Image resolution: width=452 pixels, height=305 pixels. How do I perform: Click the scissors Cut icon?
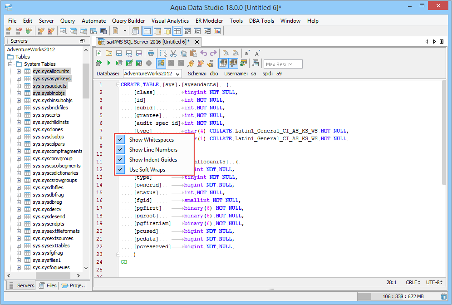click(173, 53)
